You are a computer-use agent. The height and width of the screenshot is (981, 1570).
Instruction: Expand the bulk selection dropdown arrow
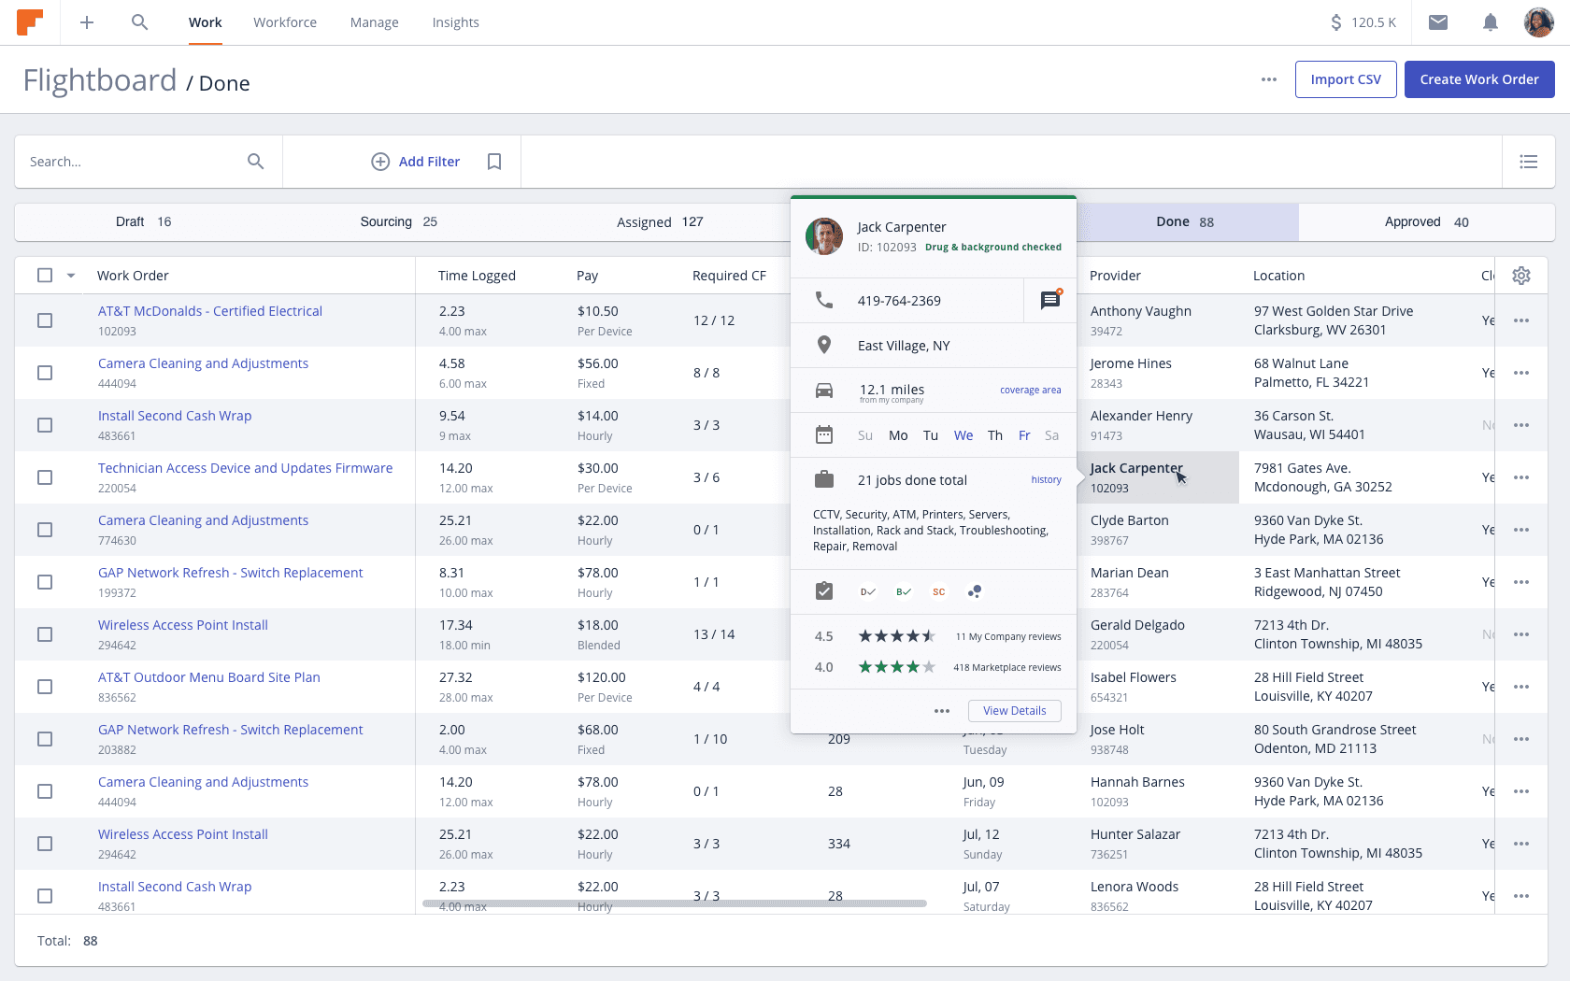point(71,276)
